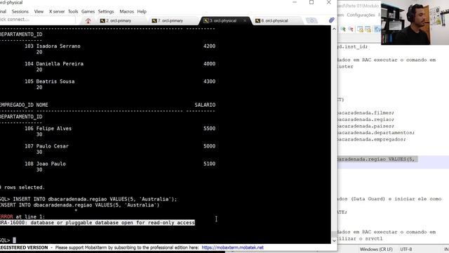Click the dbacaradenada.paises line in editor
Screen dimensions: 449x253
click(x=366, y=126)
